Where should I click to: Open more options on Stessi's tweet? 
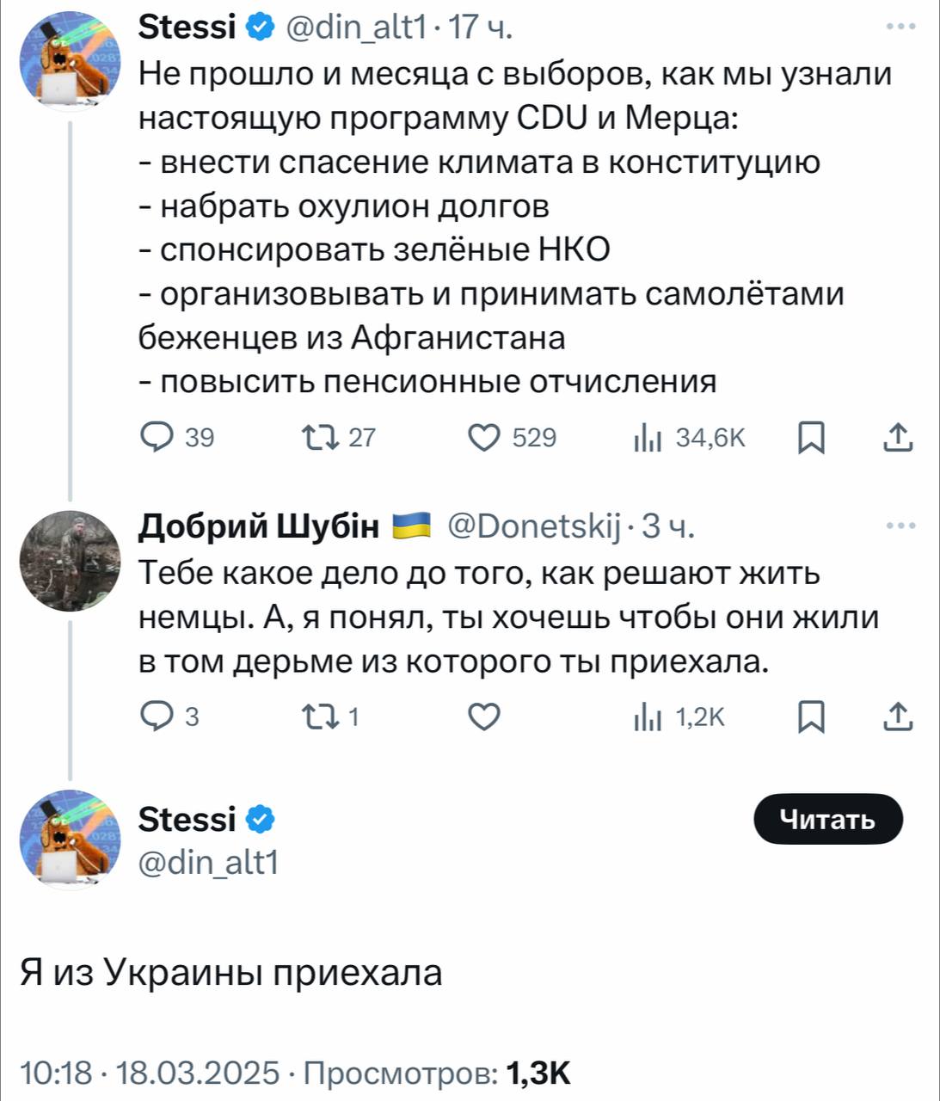[x=900, y=28]
